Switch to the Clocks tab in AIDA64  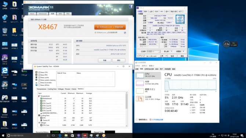(x=74, y=89)
